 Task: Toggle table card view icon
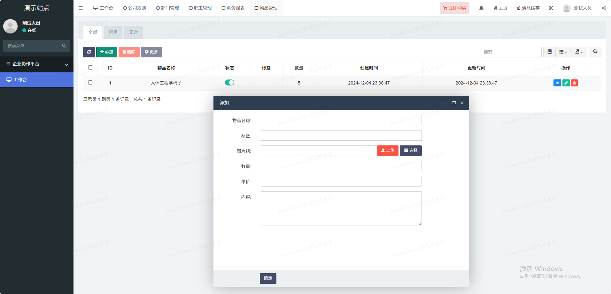click(549, 52)
